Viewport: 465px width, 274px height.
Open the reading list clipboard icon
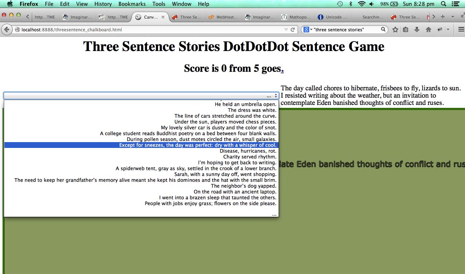406,29
